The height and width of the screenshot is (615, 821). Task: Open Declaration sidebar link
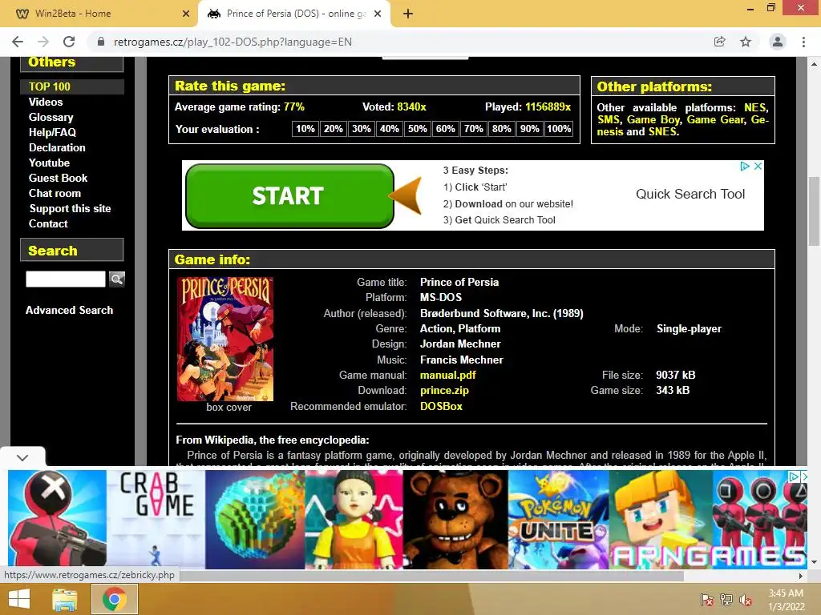57,147
